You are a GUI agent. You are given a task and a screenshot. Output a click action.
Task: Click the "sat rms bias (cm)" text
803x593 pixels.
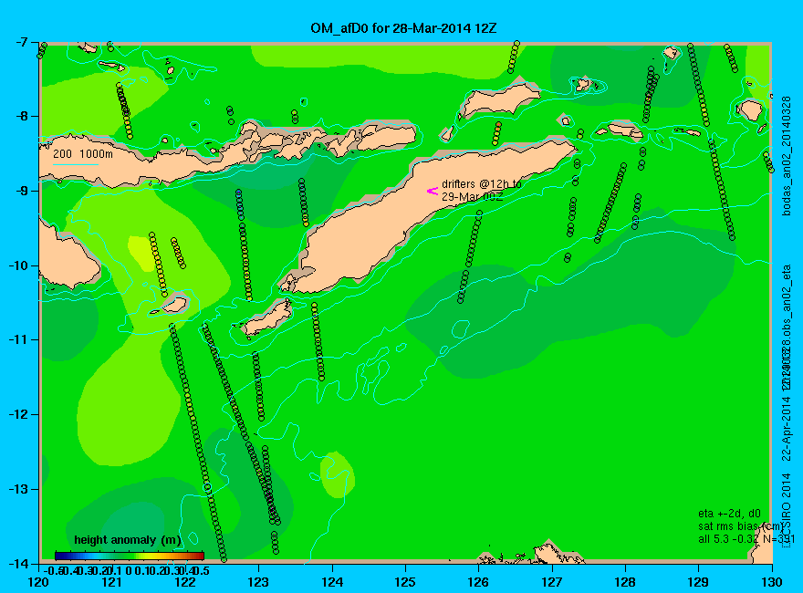click(x=740, y=526)
